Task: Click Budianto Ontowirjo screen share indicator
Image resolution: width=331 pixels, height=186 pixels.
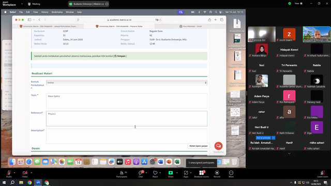Action: pos(88,4)
